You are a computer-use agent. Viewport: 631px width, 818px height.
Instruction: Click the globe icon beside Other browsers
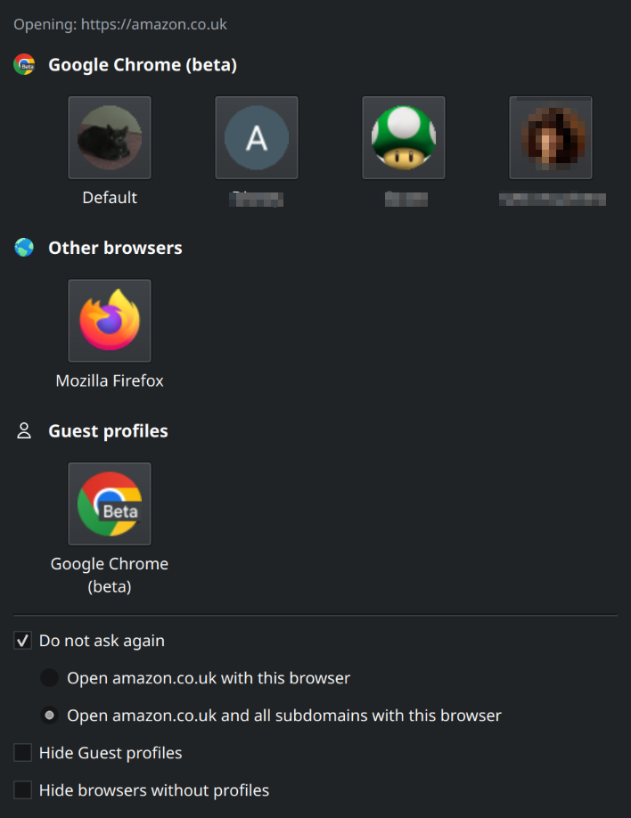point(22,248)
